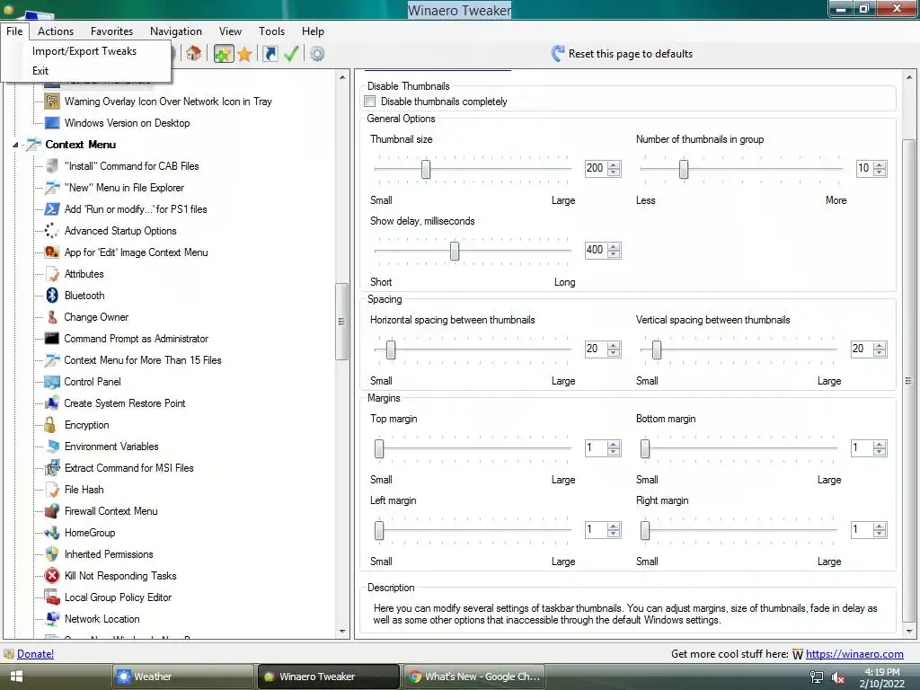Click the HomeGroup icon in the tree
Viewport: 920px width, 690px height.
coord(52,533)
